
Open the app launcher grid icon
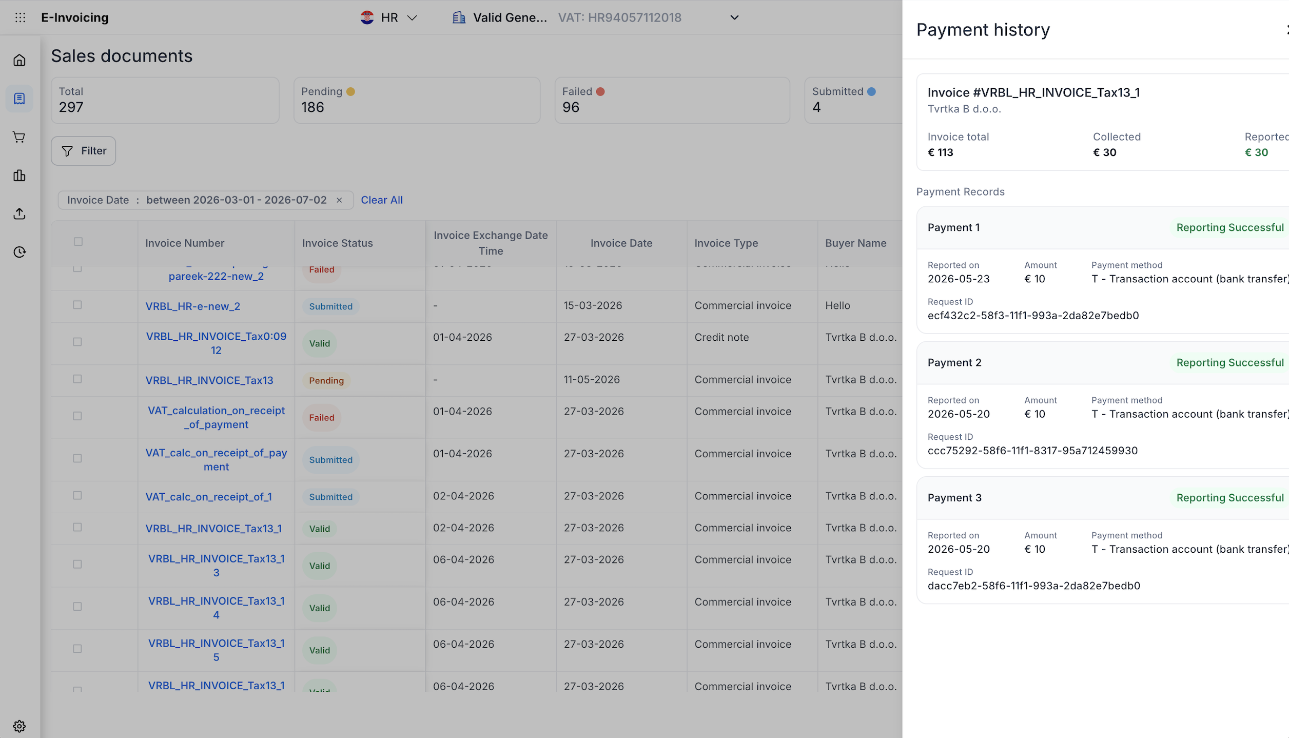point(20,17)
